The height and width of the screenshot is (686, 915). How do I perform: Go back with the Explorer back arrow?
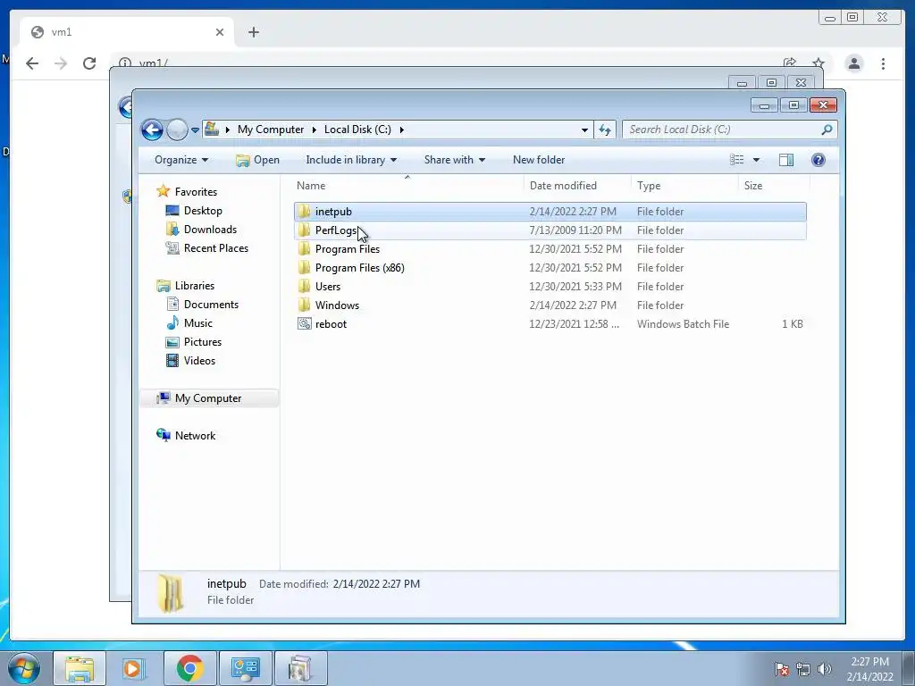point(152,130)
